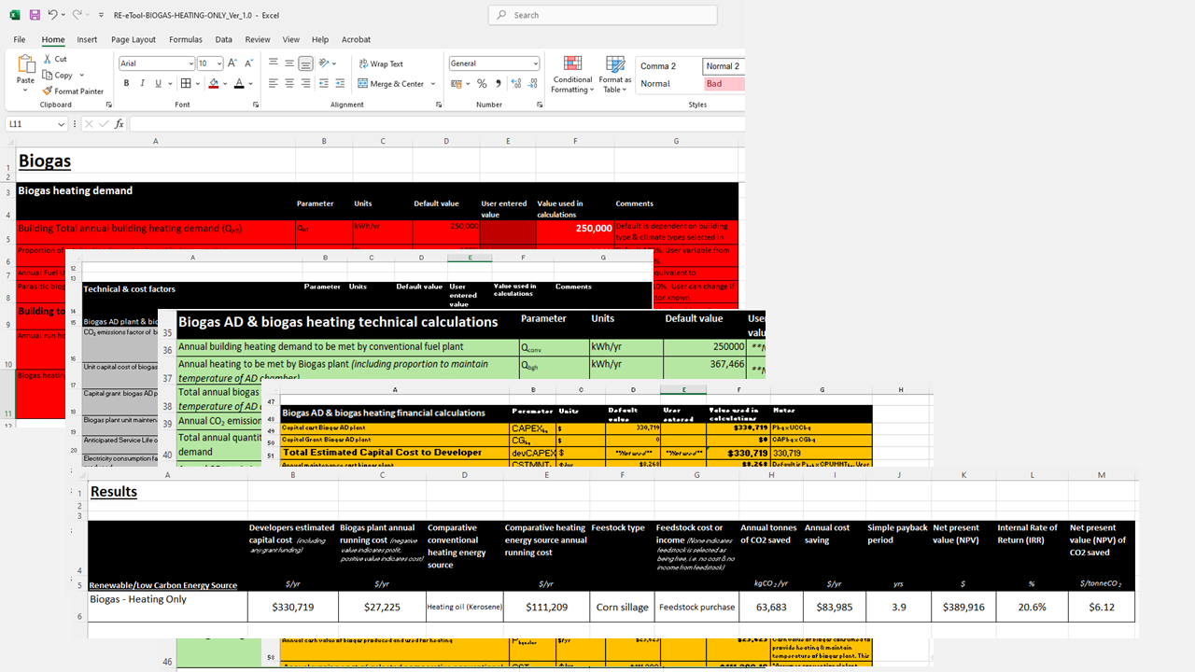Screen dimensions: 1195x672
Task: Apply percent style
Action: coord(482,83)
